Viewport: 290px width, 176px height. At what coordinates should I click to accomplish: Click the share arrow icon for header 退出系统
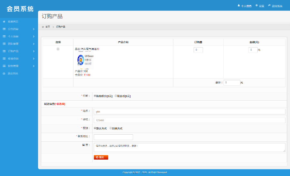tap(269, 5)
